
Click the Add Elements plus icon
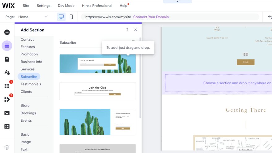pos(7,32)
